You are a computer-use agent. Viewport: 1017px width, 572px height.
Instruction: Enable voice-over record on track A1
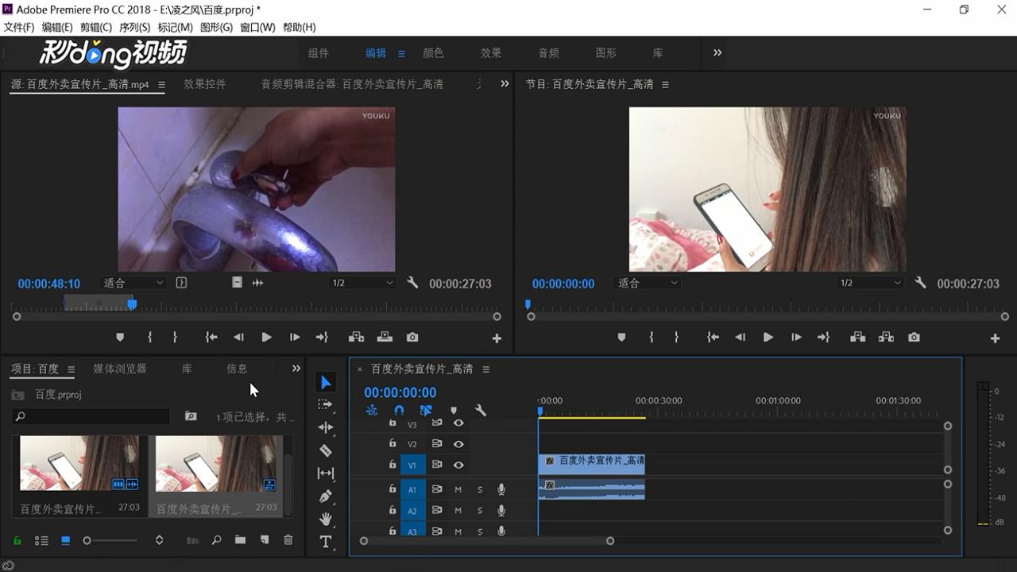click(x=501, y=489)
